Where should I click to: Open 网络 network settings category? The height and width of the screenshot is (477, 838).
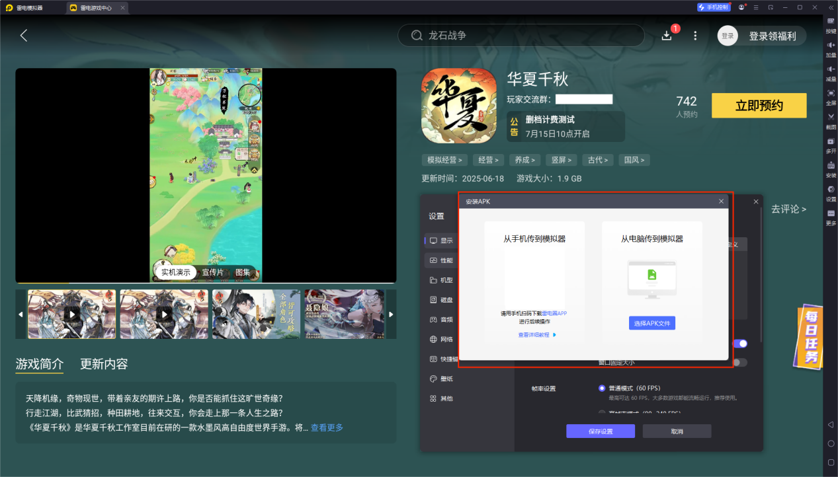440,340
